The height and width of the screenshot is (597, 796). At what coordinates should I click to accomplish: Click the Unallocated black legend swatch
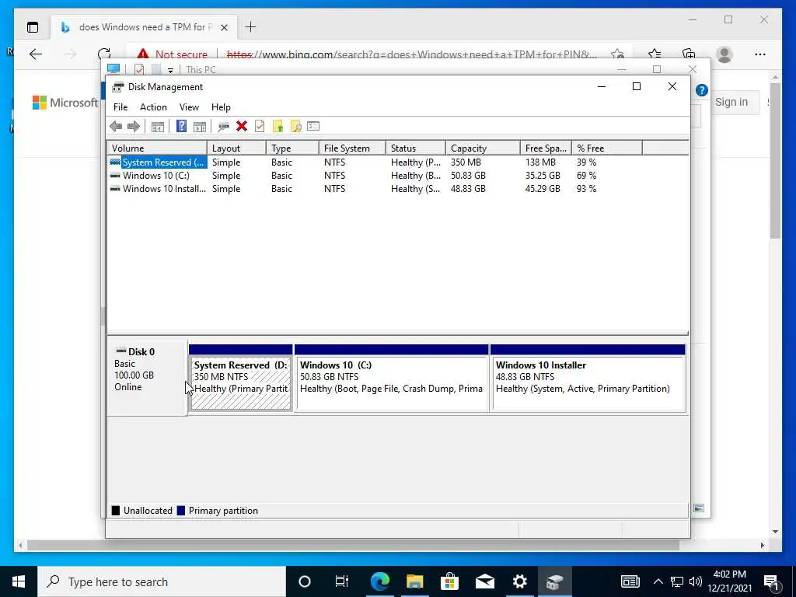pyautogui.click(x=116, y=511)
